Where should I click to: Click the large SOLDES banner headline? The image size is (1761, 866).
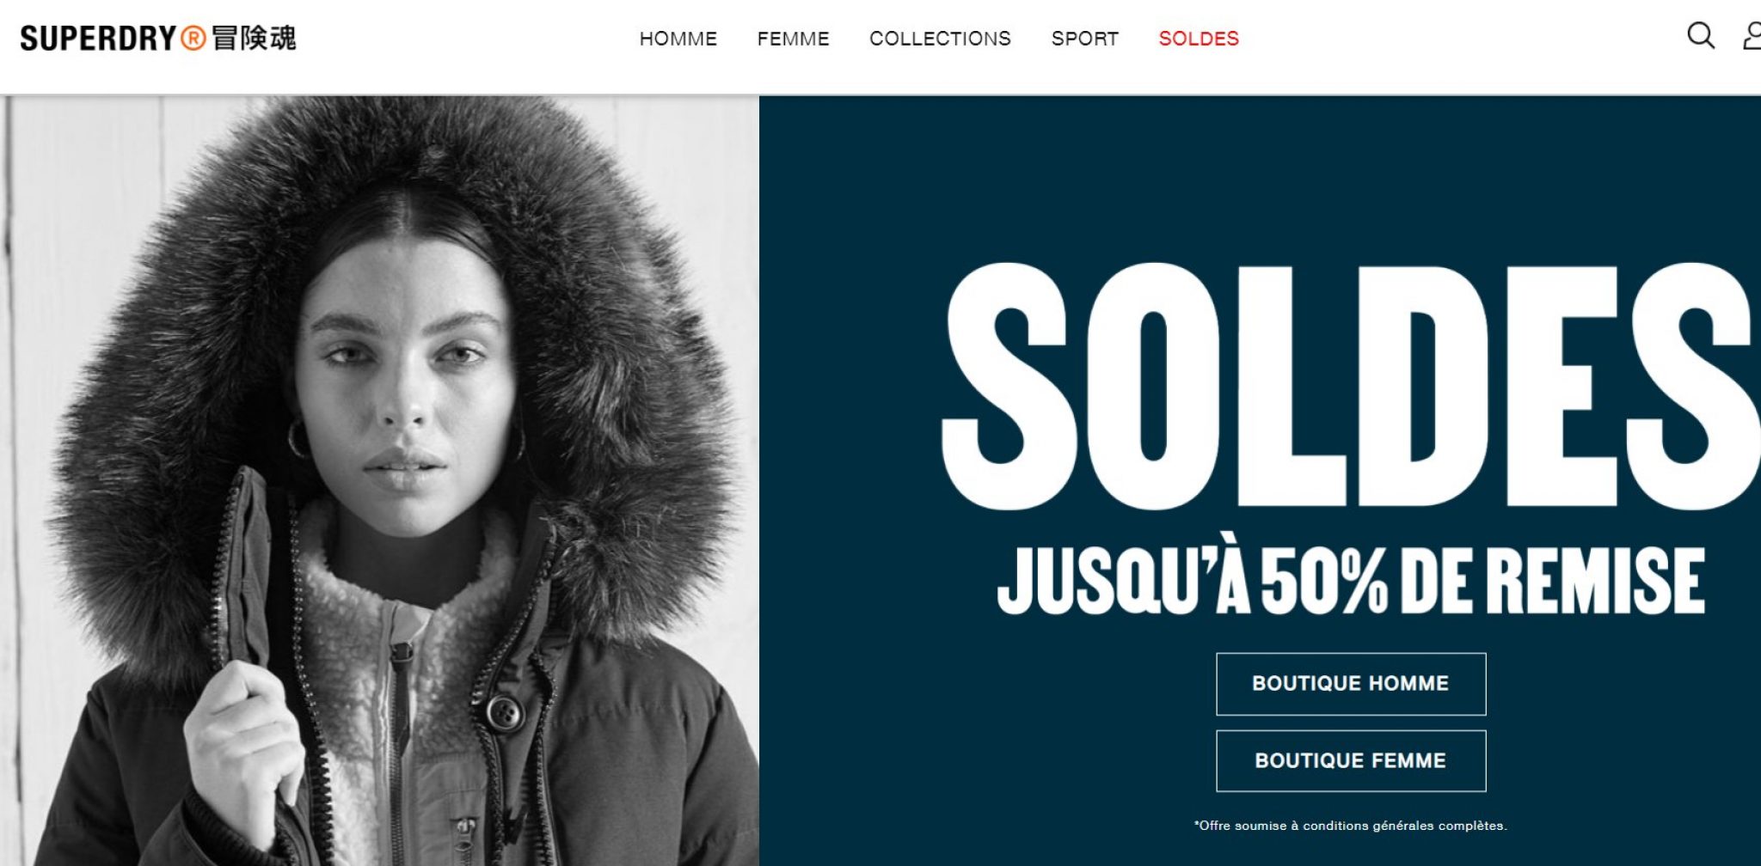(1350, 387)
